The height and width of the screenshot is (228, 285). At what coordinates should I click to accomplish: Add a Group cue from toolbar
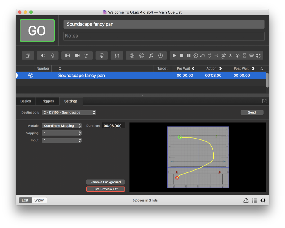point(28,56)
